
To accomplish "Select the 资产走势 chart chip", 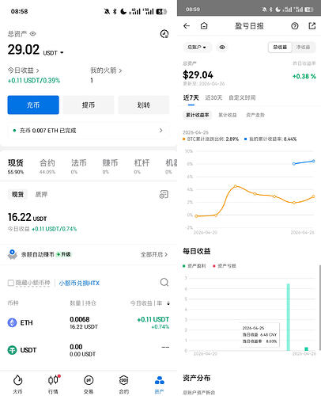I will coord(255,115).
